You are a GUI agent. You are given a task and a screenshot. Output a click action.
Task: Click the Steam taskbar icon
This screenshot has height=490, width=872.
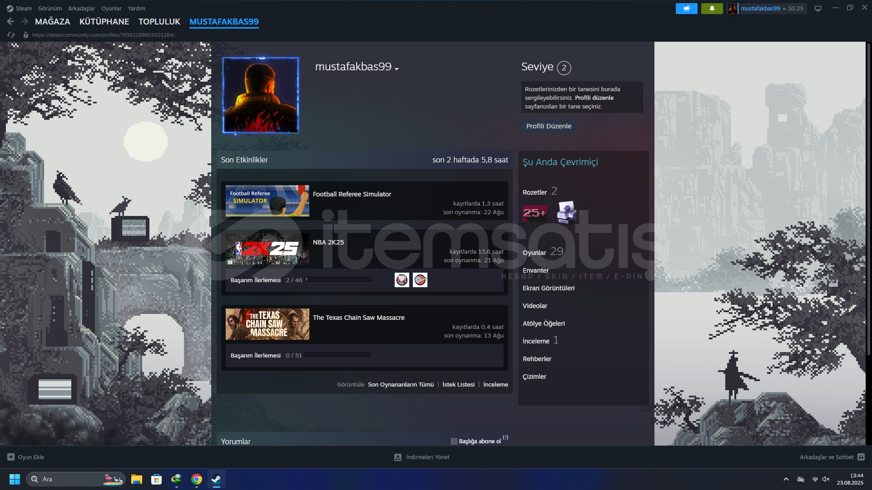point(217,479)
